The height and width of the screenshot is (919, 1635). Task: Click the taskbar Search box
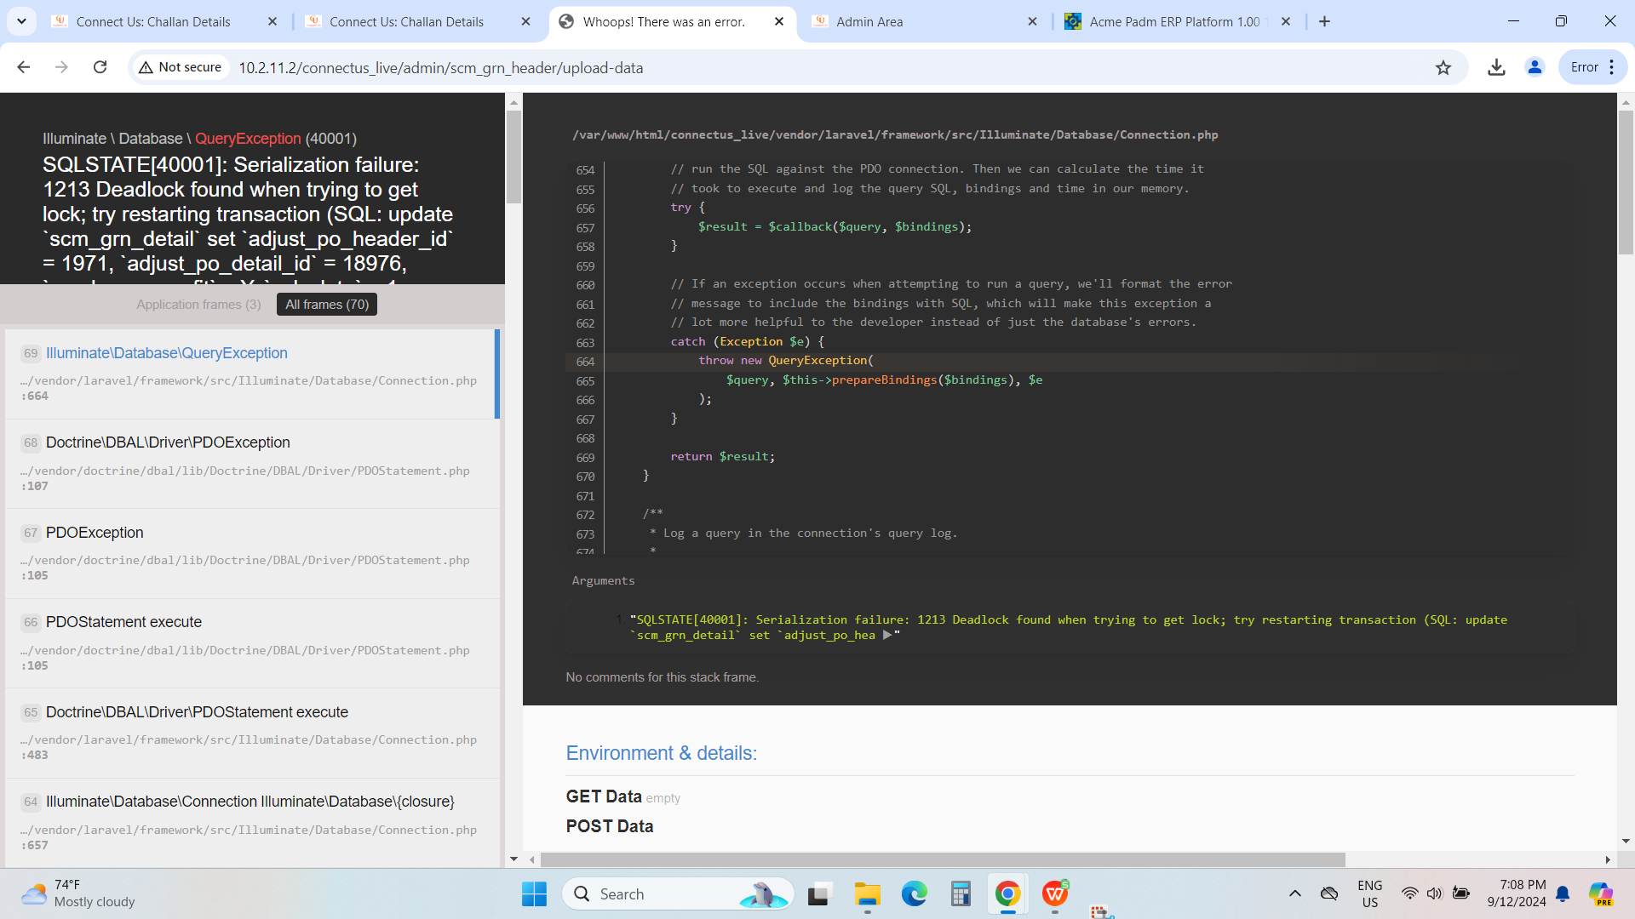(678, 894)
